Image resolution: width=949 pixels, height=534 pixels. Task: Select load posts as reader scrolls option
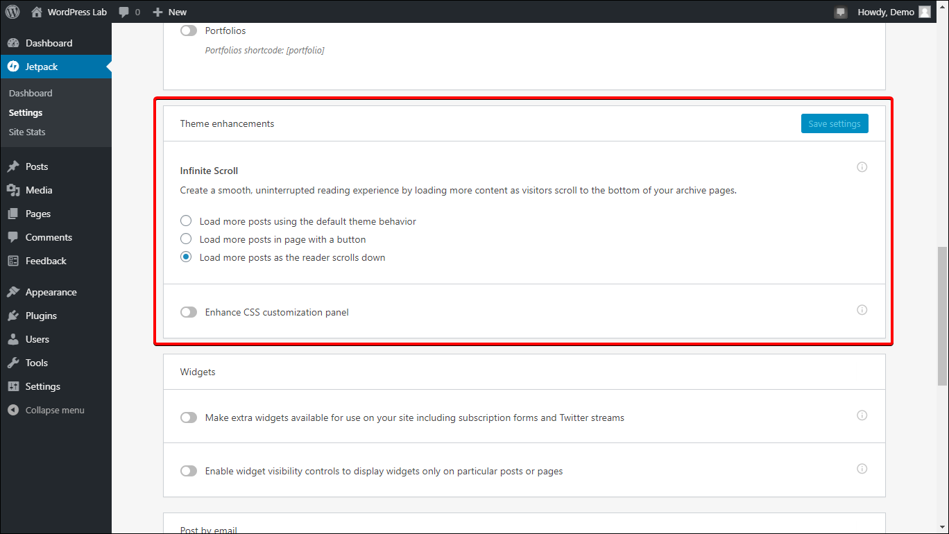(x=186, y=257)
